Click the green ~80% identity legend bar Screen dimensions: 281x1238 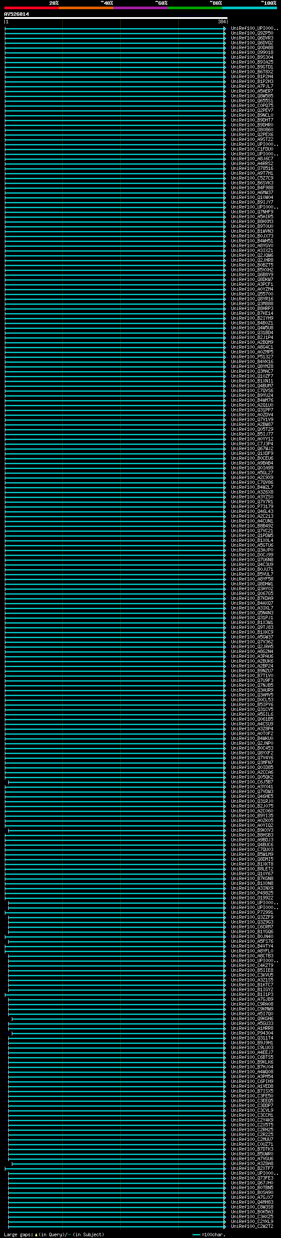coord(195,8)
